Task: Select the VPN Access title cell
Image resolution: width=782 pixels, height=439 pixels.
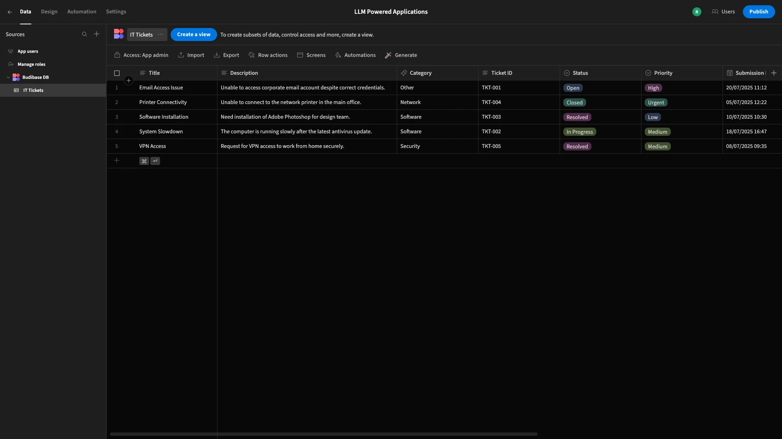Action: tap(176, 146)
